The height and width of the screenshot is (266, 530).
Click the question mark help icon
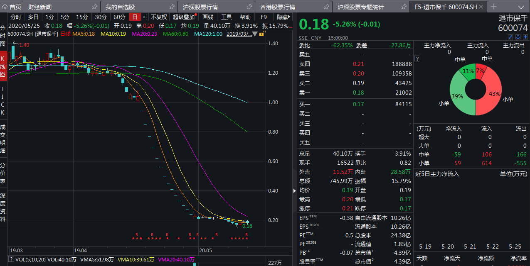pos(417,59)
